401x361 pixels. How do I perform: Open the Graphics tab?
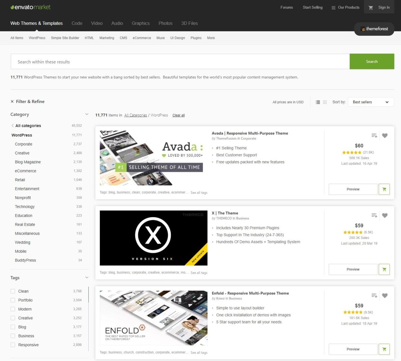tap(141, 23)
